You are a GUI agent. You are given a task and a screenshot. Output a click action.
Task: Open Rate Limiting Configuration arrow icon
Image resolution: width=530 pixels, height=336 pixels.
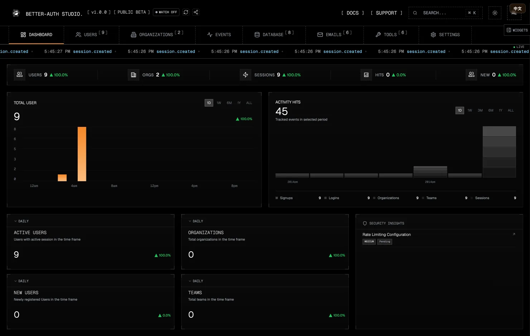pyautogui.click(x=514, y=234)
